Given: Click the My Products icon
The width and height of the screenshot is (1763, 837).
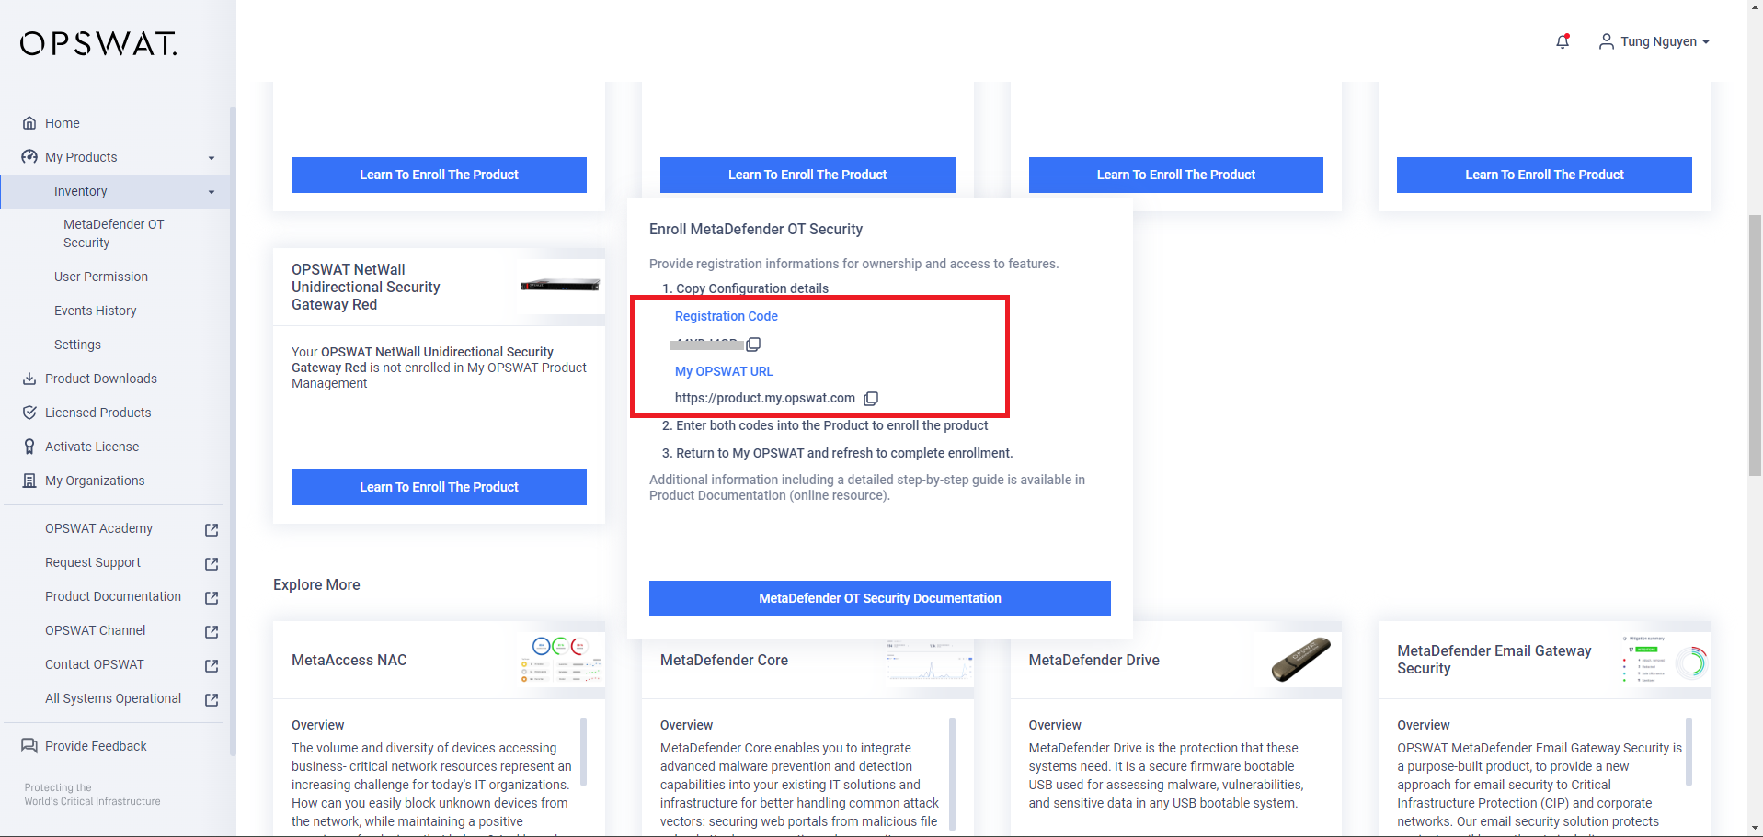Looking at the screenshot, I should (x=29, y=157).
